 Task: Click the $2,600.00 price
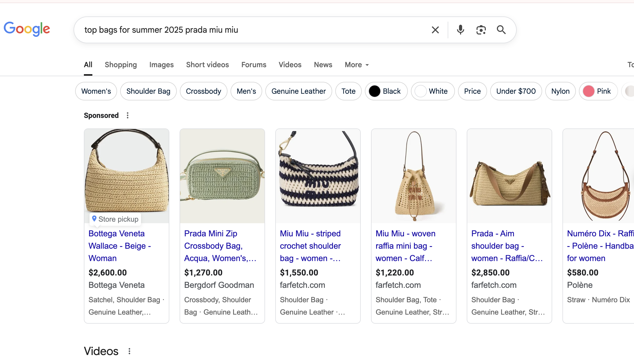click(108, 272)
